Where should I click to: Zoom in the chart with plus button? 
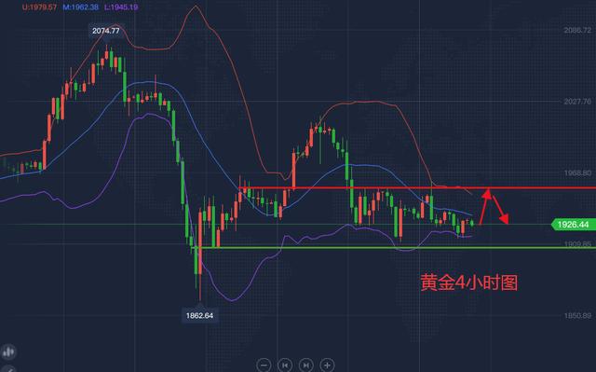(x=327, y=365)
